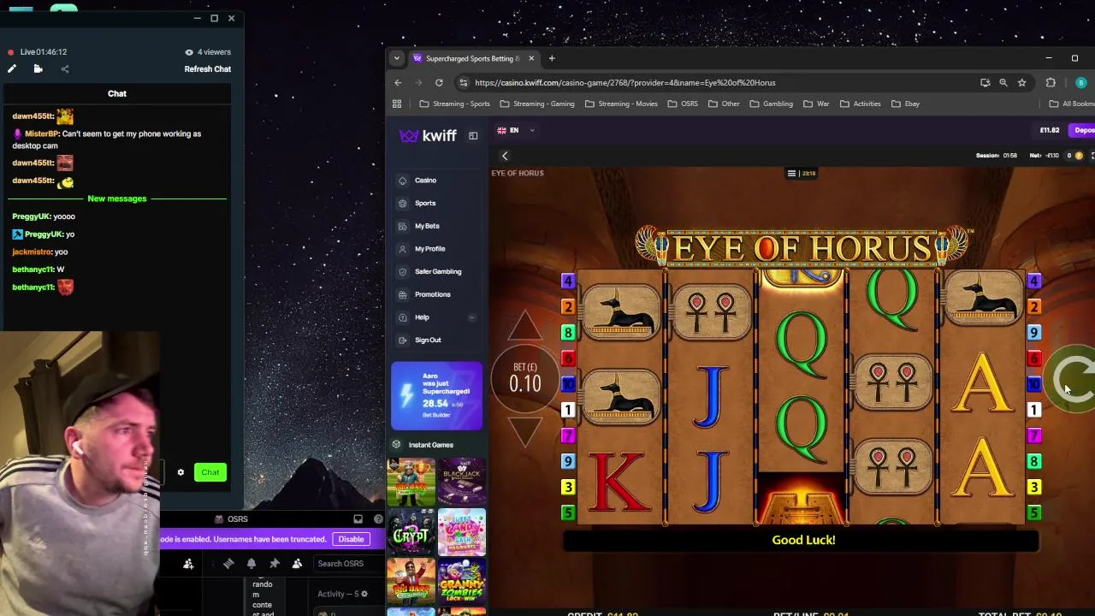Open My Bets in the kwiff sidebar
Viewport: 1095px width, 616px height.
(x=436, y=226)
